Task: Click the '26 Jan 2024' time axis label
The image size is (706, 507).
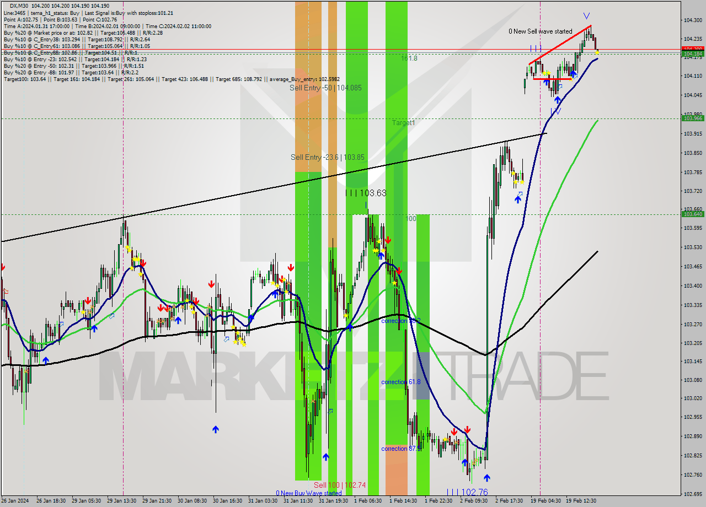Action: pos(15,501)
